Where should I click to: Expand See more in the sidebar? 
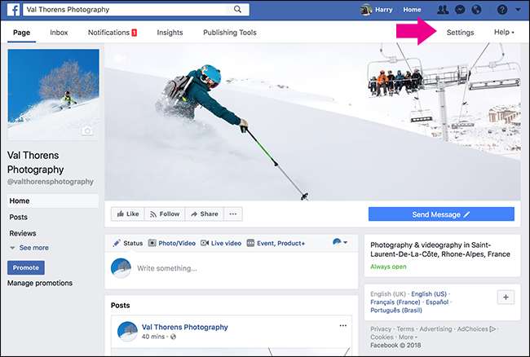(x=29, y=248)
